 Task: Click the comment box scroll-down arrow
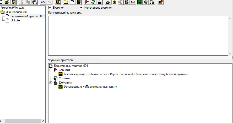pyautogui.click(x=230, y=53)
